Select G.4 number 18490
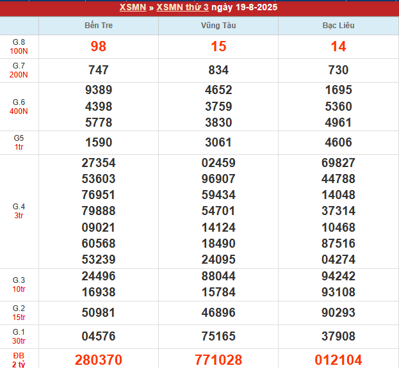The width and height of the screenshot is (399, 368). [x=218, y=243]
